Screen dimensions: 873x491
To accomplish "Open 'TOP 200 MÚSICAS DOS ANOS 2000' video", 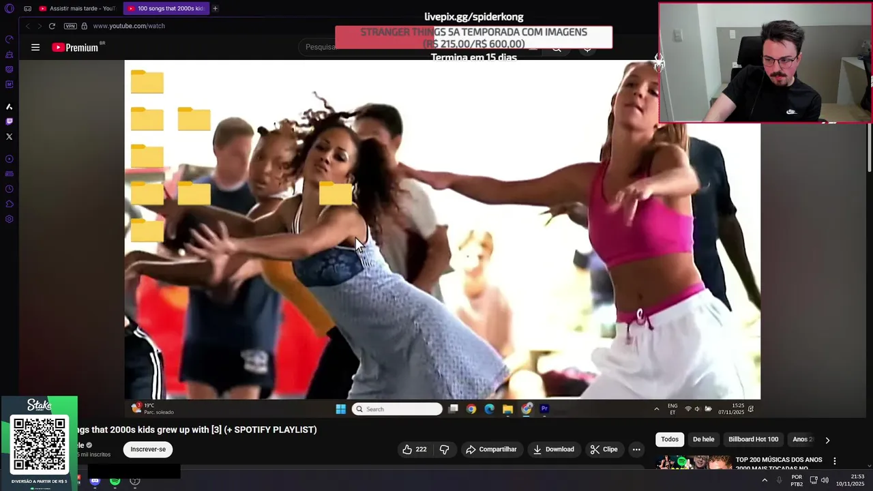I will click(779, 464).
